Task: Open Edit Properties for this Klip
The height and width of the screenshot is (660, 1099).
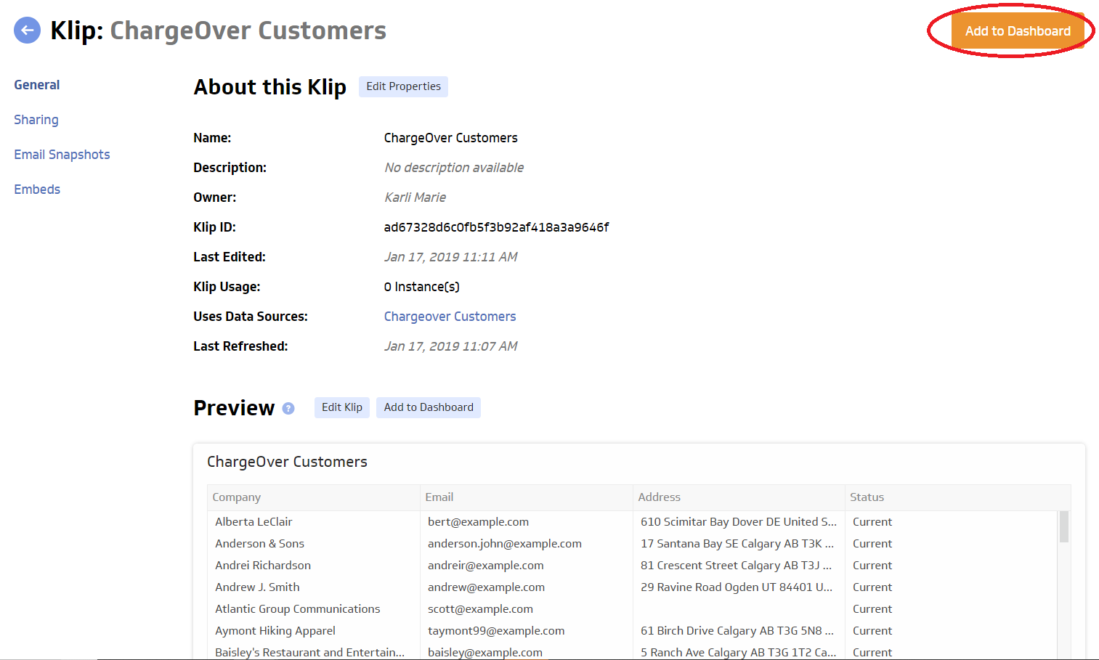Action: coord(403,86)
